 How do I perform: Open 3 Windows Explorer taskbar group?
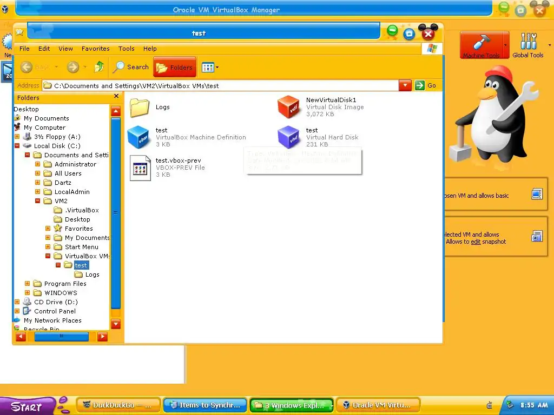click(x=292, y=405)
